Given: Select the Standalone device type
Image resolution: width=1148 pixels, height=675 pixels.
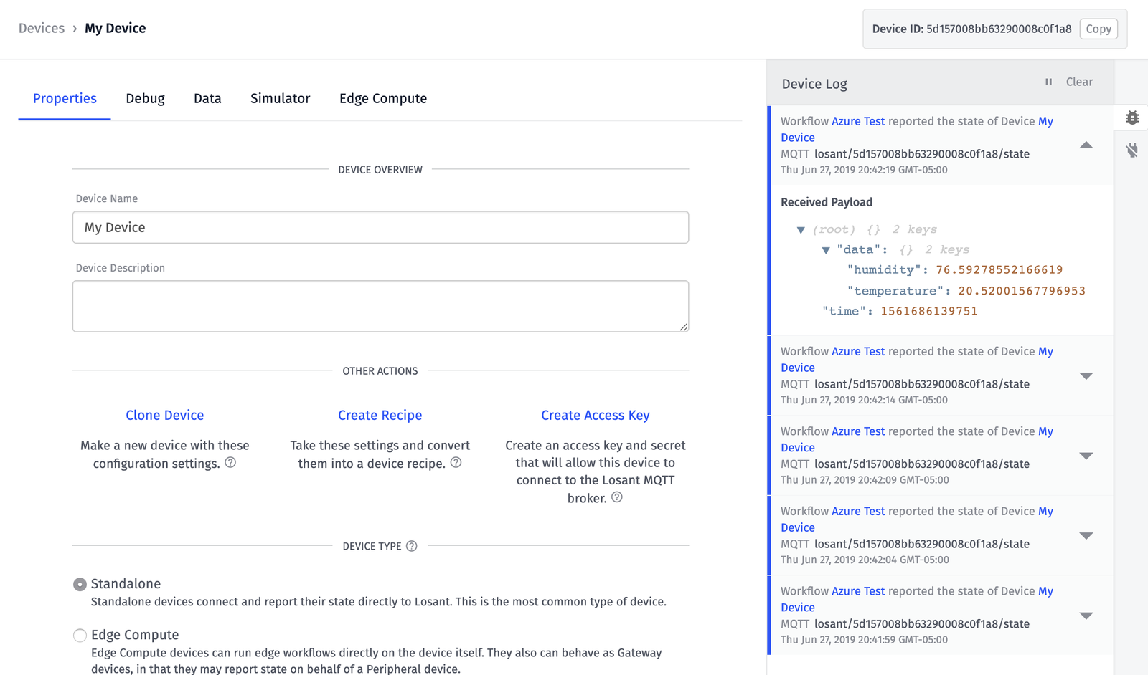Looking at the screenshot, I should 80,585.
